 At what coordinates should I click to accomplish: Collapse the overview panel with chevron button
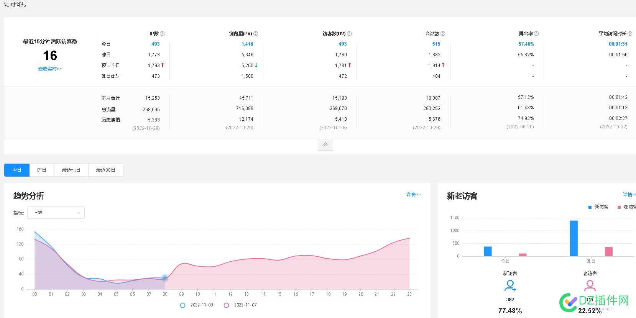point(325,145)
